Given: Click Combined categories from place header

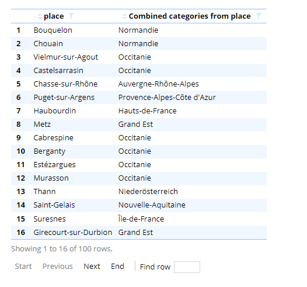Looking at the screenshot, I should pyautogui.click(x=190, y=16).
